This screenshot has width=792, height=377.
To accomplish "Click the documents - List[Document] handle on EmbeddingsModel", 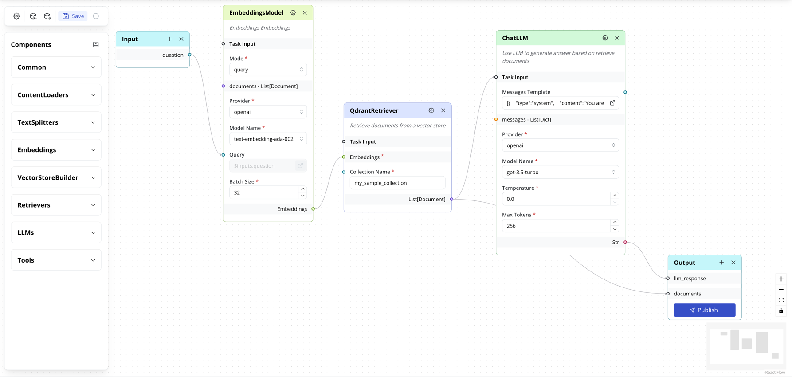I will coord(223,86).
